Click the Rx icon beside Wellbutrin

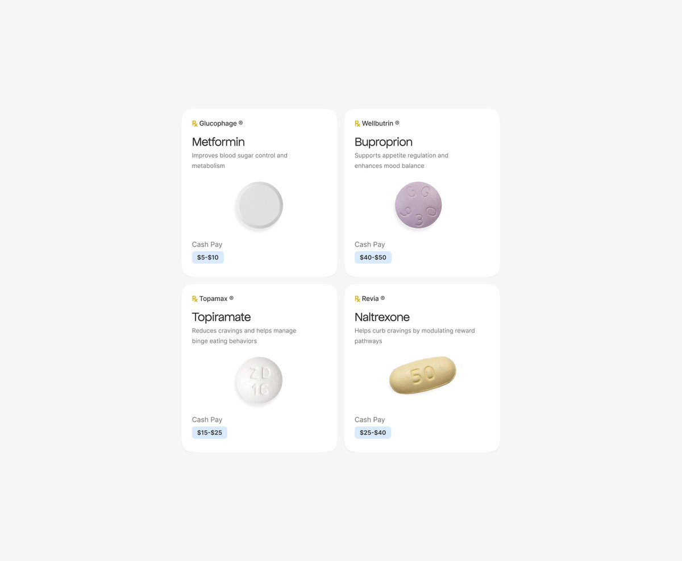click(357, 123)
